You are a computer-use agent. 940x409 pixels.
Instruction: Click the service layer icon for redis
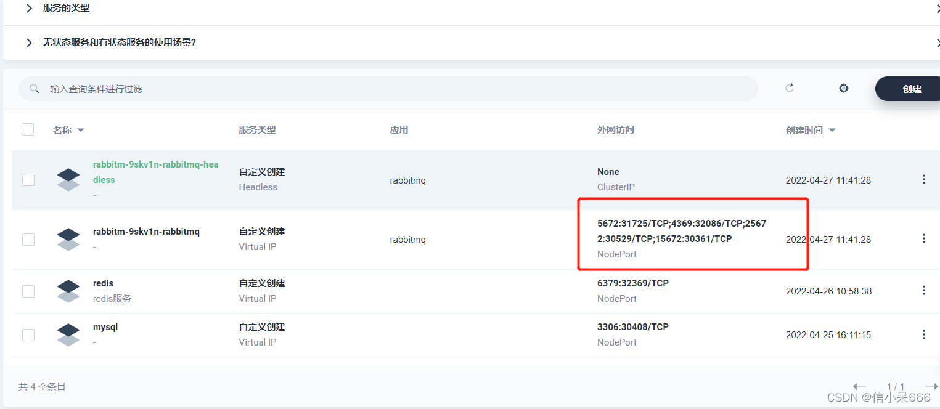pyautogui.click(x=68, y=291)
